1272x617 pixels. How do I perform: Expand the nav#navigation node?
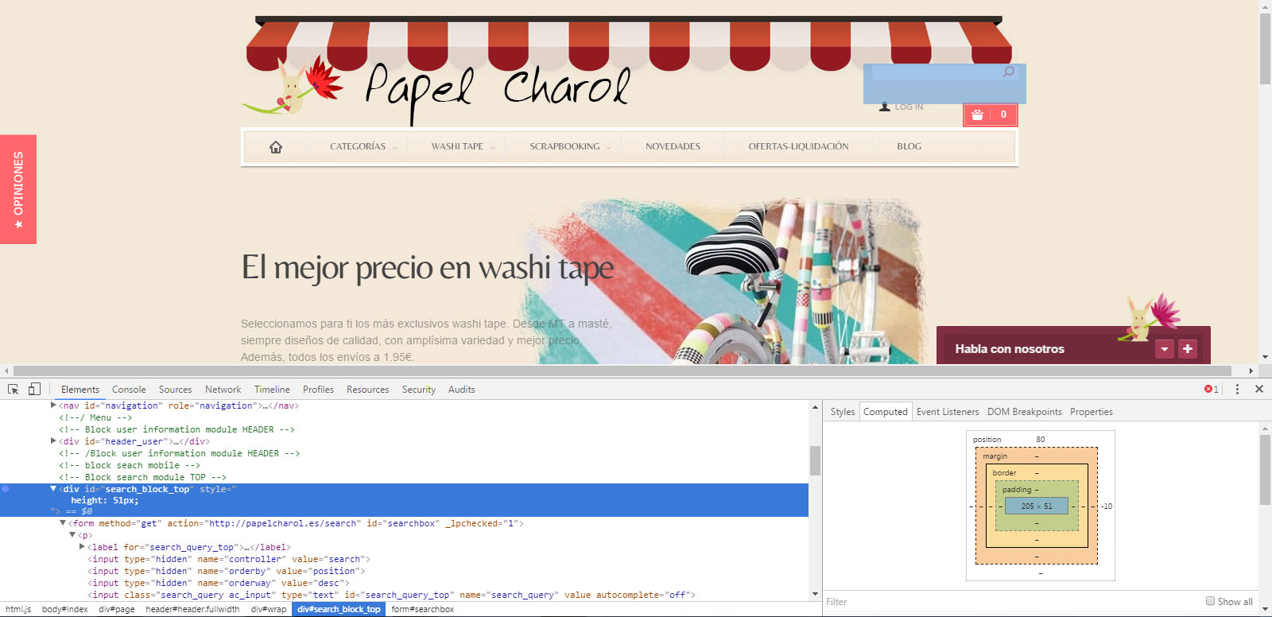coord(53,406)
